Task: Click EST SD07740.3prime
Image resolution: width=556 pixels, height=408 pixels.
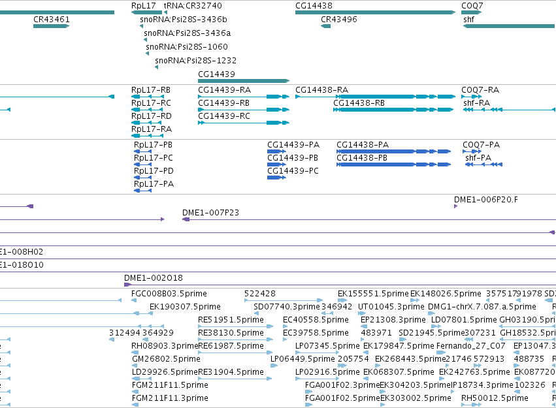Action: pyautogui.click(x=287, y=307)
